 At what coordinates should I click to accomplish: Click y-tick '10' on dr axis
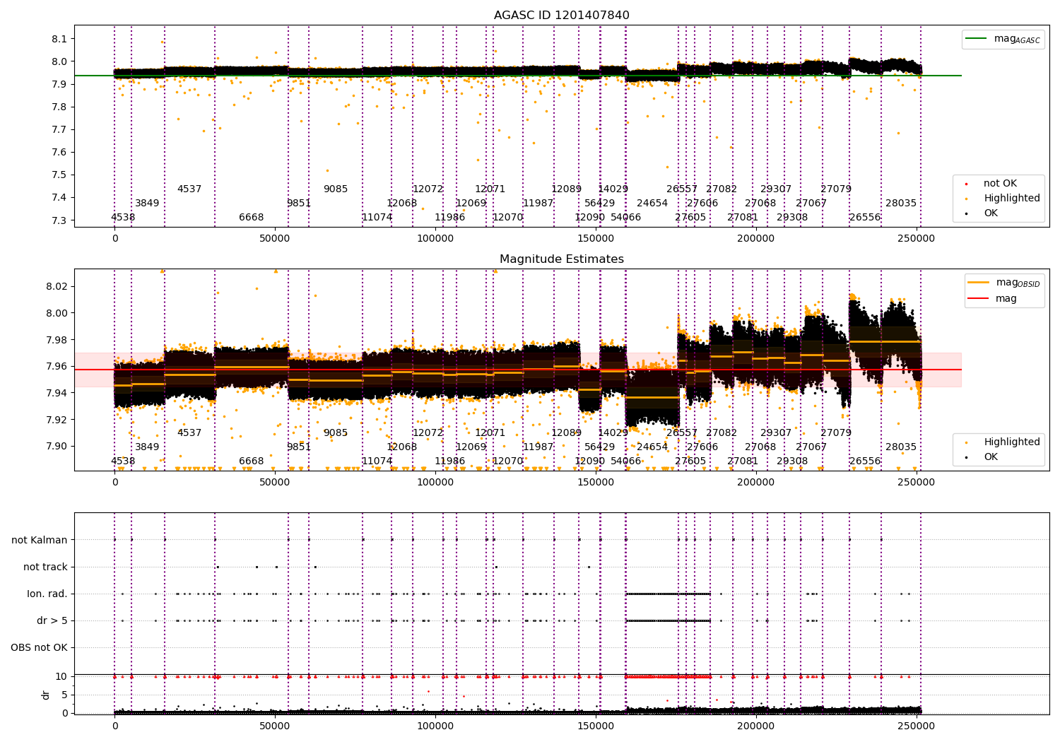click(61, 677)
